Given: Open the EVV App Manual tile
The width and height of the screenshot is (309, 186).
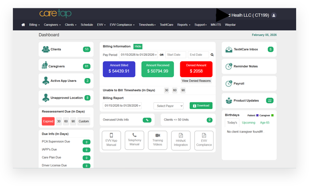Looking at the screenshot, I should click(111, 140).
